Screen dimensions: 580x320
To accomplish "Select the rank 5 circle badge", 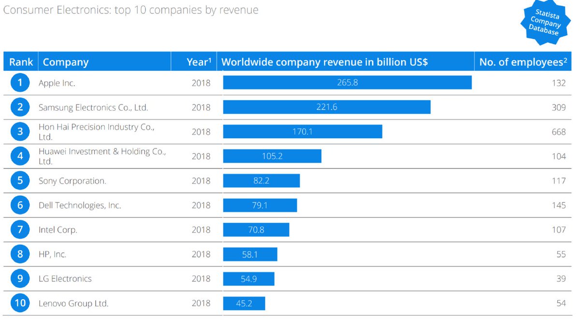I will (20, 181).
